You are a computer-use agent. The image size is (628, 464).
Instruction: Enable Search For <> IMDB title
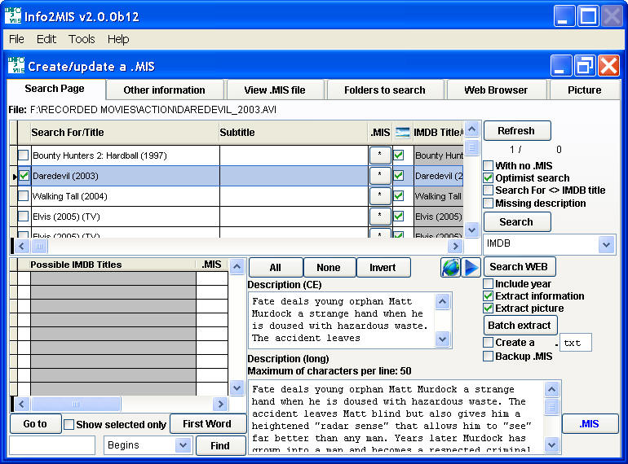click(x=488, y=190)
